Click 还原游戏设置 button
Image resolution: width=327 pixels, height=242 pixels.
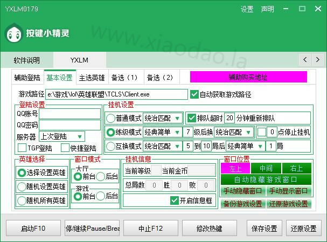click(289, 203)
